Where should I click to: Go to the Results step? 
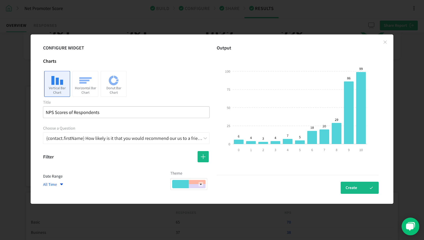[x=262, y=8]
